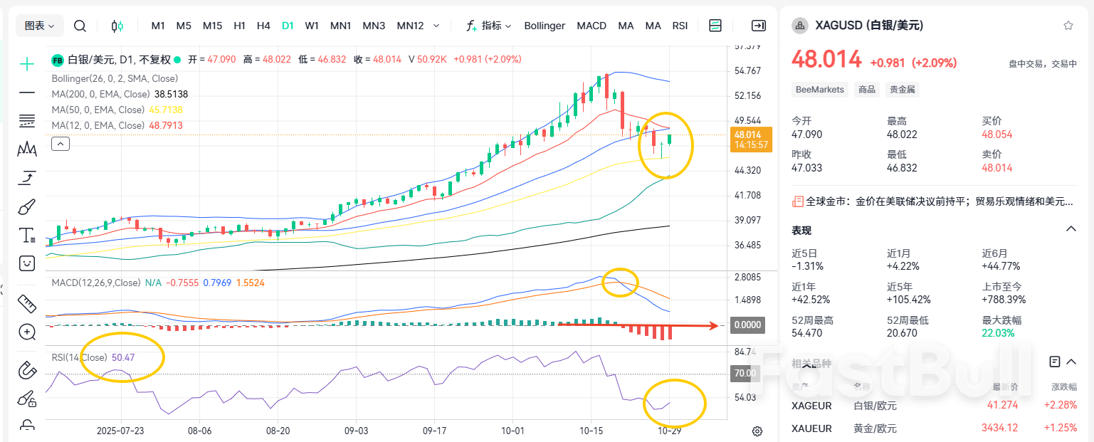Enable the magnet snapping tool
This screenshot has height=442, width=1094.
tap(26, 370)
